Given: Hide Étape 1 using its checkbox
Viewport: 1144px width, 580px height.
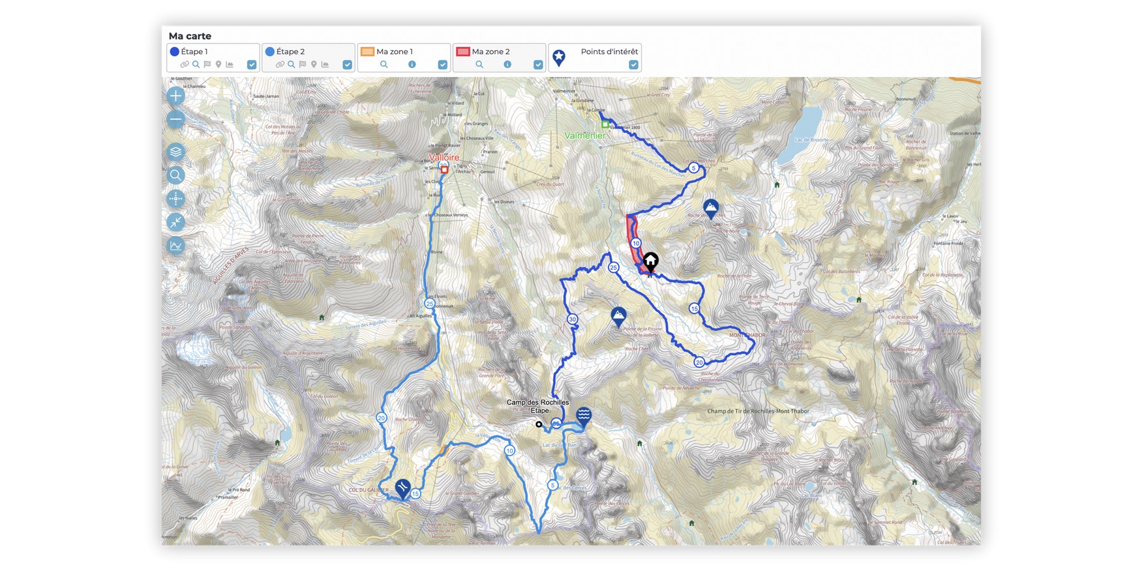Looking at the screenshot, I should (x=252, y=65).
